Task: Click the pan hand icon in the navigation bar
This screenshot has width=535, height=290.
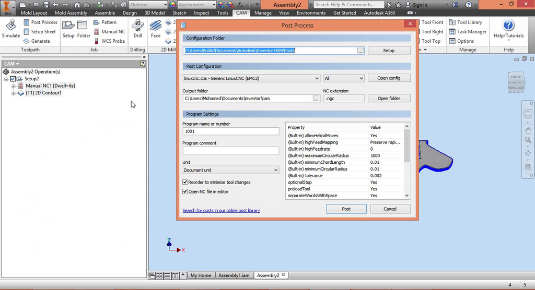Action: [x=528, y=130]
